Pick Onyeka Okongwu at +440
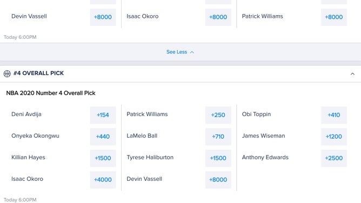Screen dimensions: 361x203 point(103,137)
